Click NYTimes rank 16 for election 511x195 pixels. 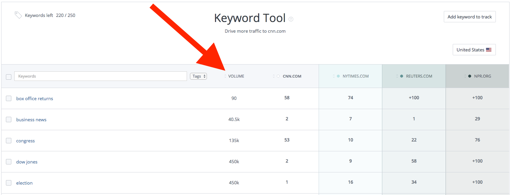350,182
